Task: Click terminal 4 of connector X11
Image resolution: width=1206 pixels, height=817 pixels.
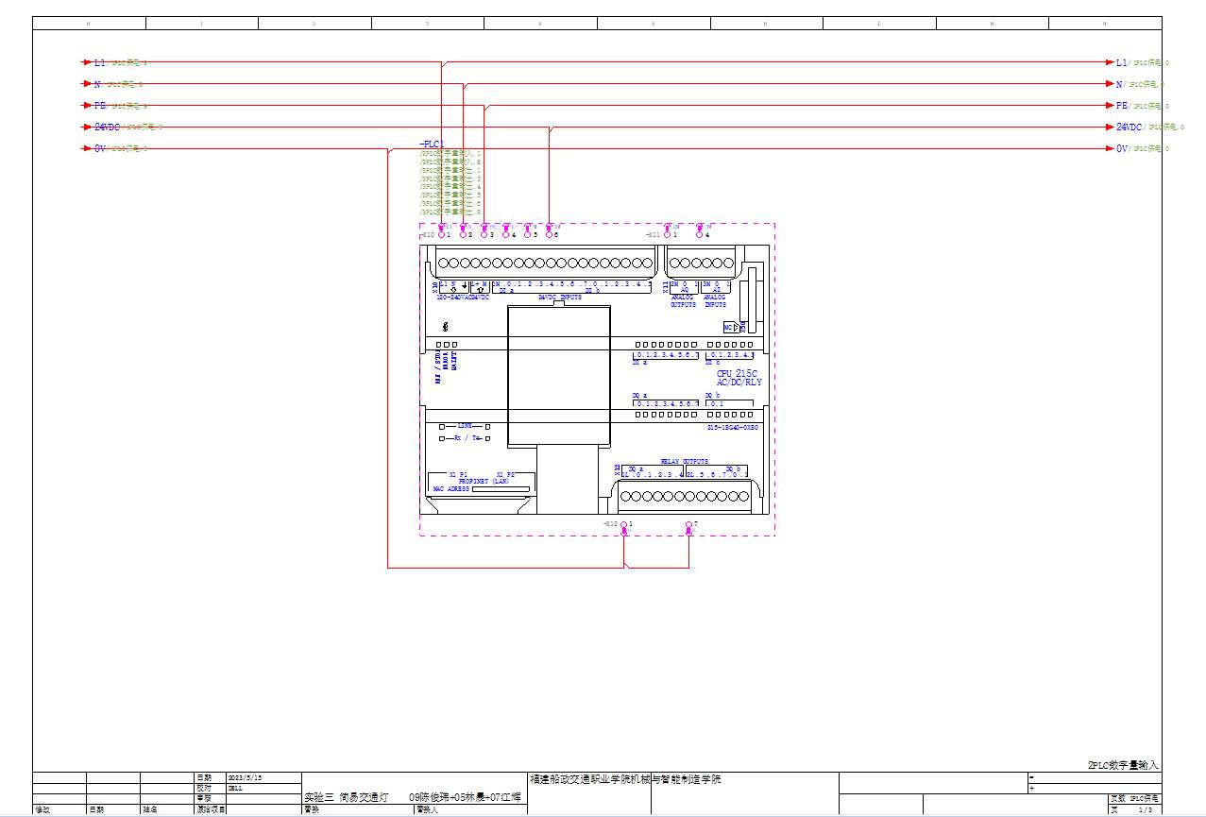Action: pos(699,234)
